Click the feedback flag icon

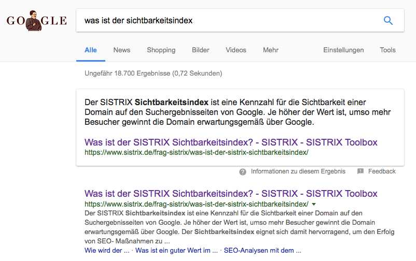pyautogui.click(x=360, y=171)
